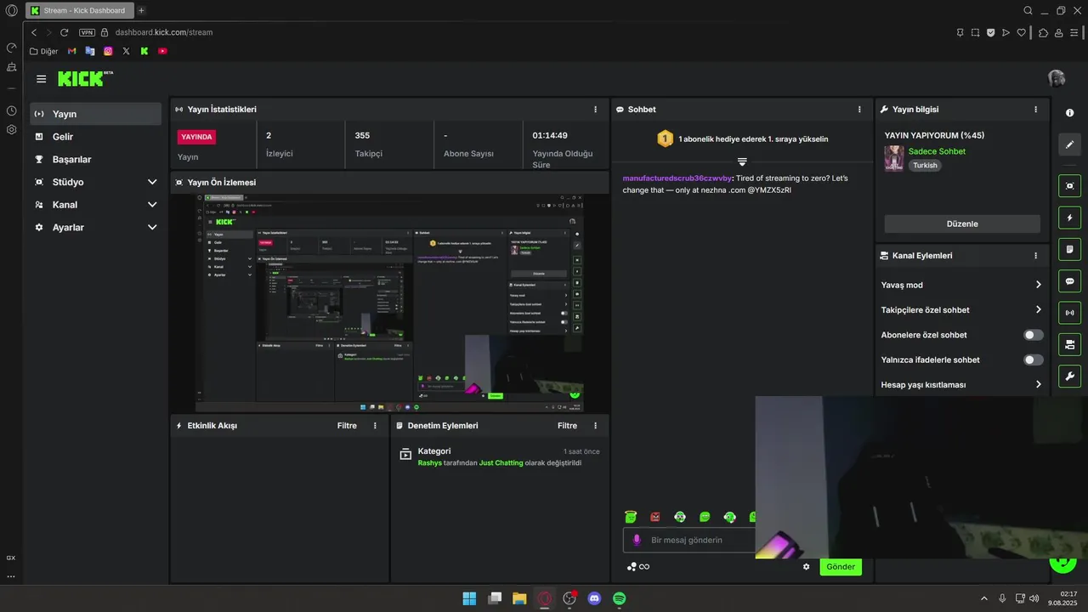Toggle Abonelere özel sohbet switch
Screen dimensions: 1088x612
(x=1033, y=335)
